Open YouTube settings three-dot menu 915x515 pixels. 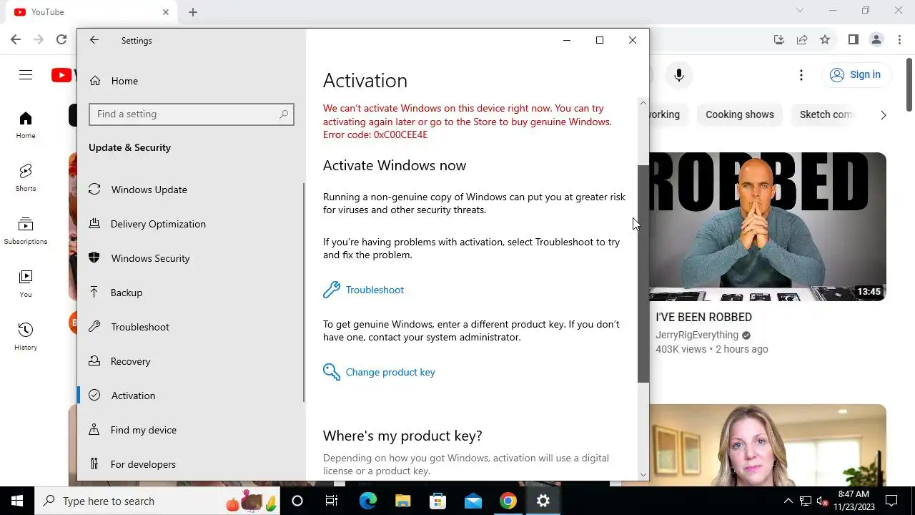tap(801, 75)
